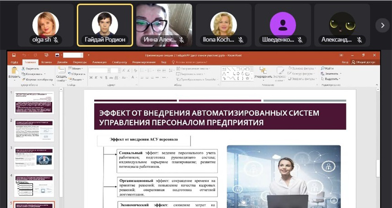Select the star shape in shapes gallery
Screen dimensions: 392x208
pos(247,78)
